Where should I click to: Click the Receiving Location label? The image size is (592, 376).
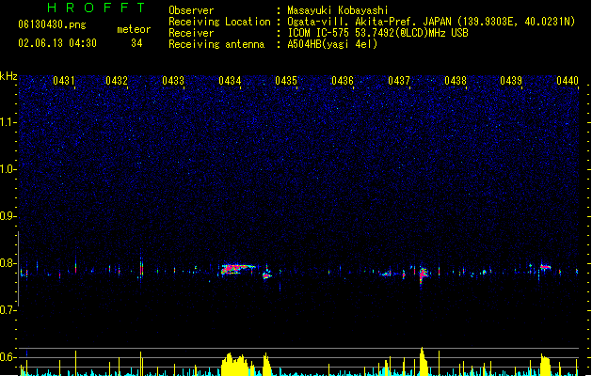219,22
